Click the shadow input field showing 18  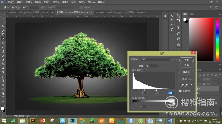tap(144, 93)
